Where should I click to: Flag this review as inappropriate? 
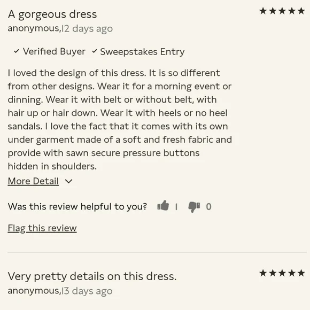(x=42, y=228)
